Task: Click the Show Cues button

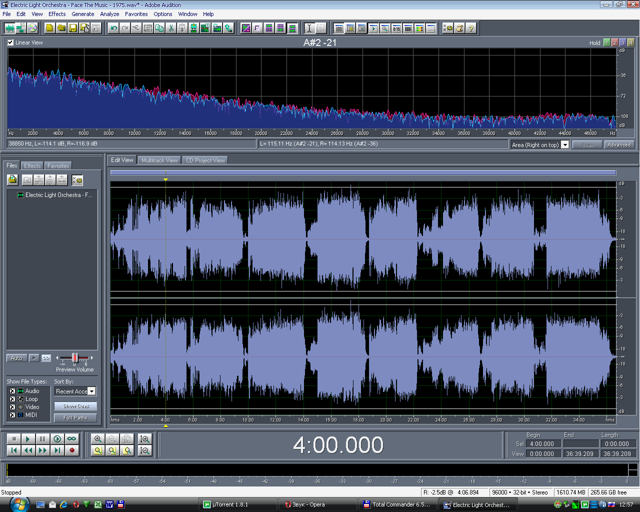Action: pyautogui.click(x=75, y=406)
